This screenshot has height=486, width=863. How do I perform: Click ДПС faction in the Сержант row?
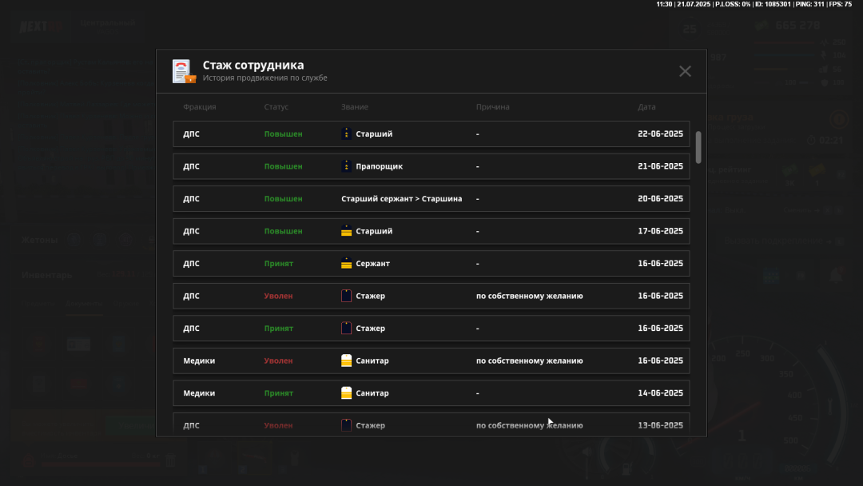(192, 264)
